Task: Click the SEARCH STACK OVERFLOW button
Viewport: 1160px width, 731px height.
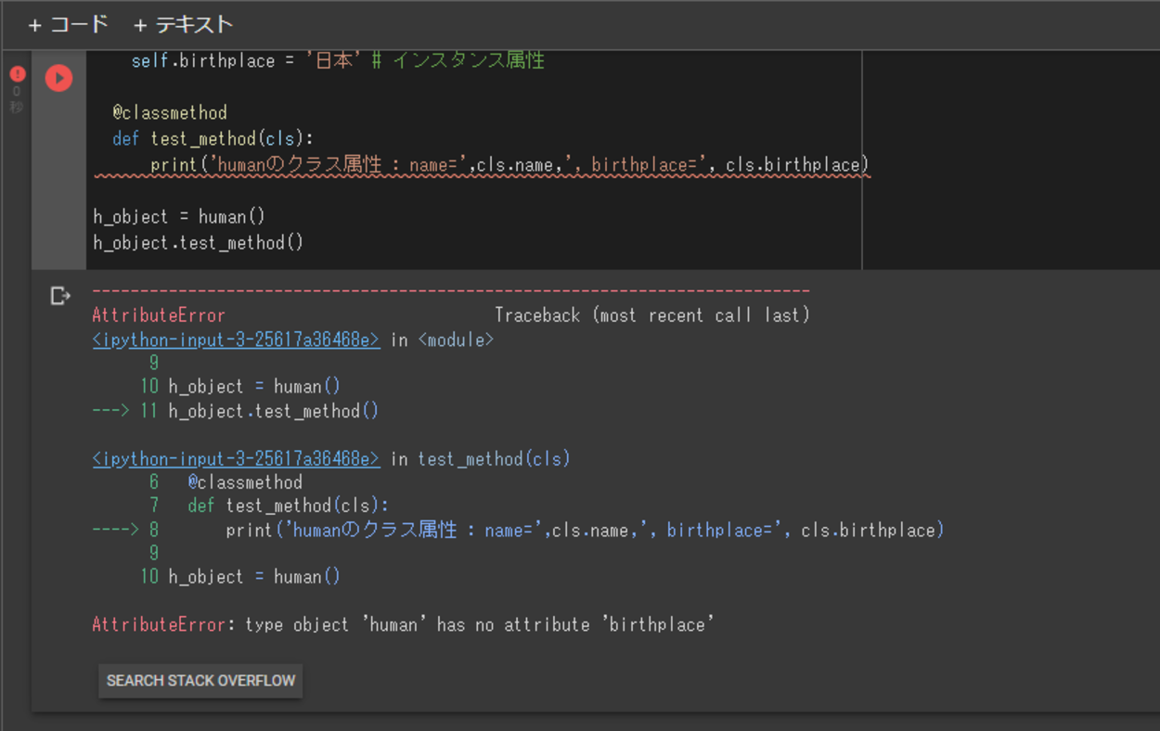Action: click(x=200, y=680)
